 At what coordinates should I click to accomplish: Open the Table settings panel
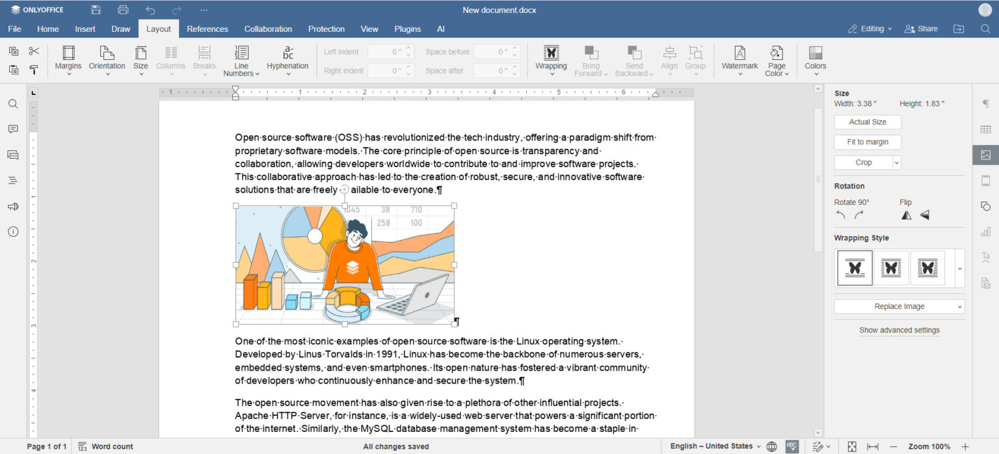[985, 129]
